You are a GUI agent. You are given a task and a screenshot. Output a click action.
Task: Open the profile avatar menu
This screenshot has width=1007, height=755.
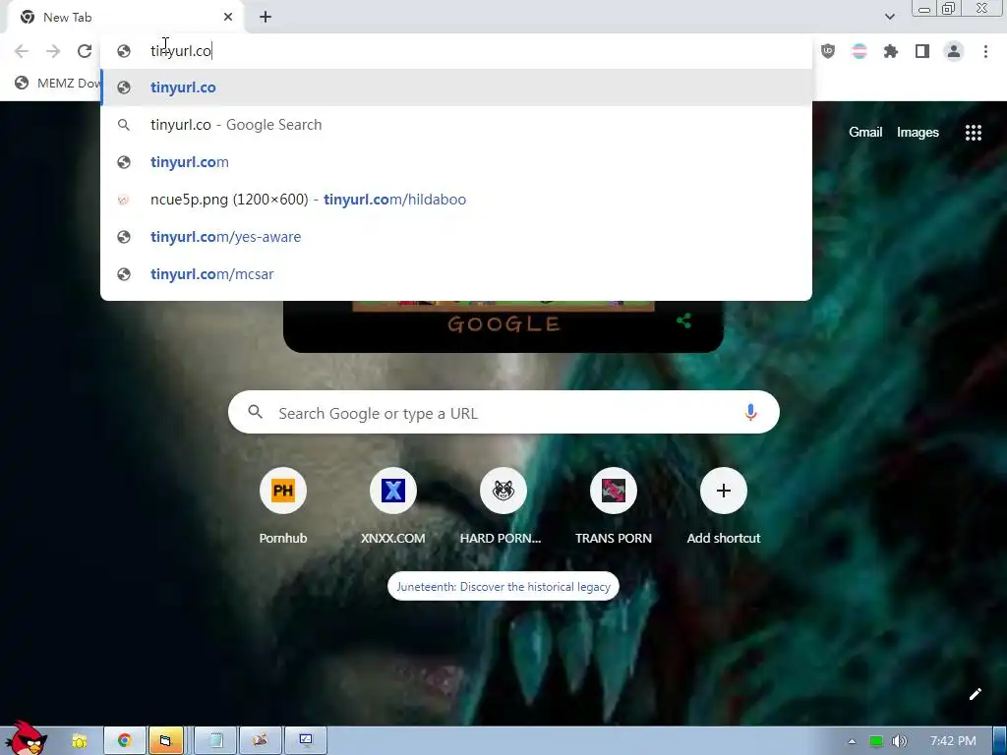[954, 51]
